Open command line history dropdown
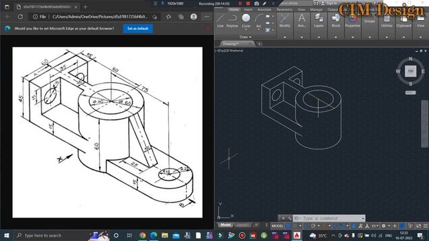This screenshot has height=241, width=429. pyautogui.click(x=363, y=218)
